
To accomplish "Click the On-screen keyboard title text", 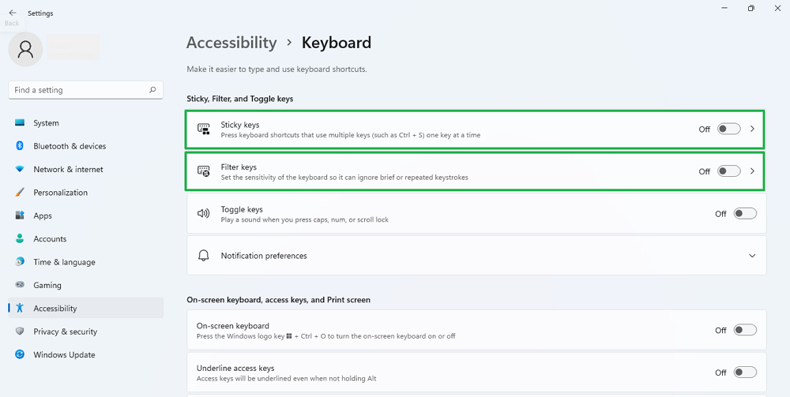I will tap(233, 325).
